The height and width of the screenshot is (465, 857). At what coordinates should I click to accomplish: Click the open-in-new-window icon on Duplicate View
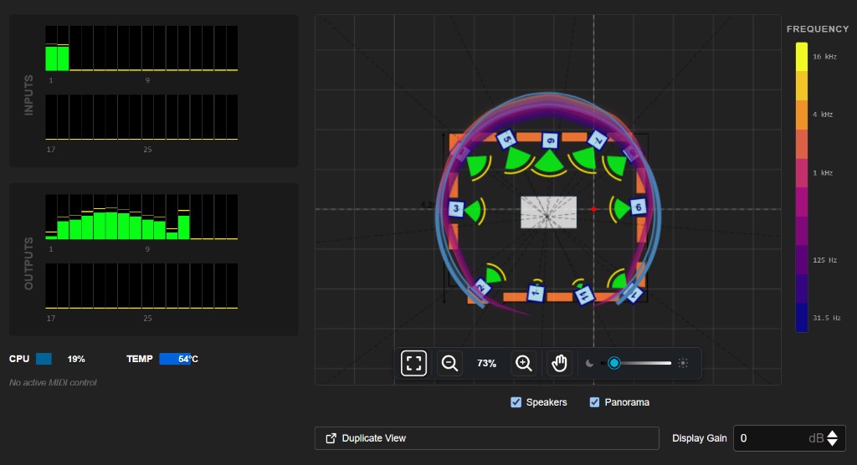coord(331,438)
